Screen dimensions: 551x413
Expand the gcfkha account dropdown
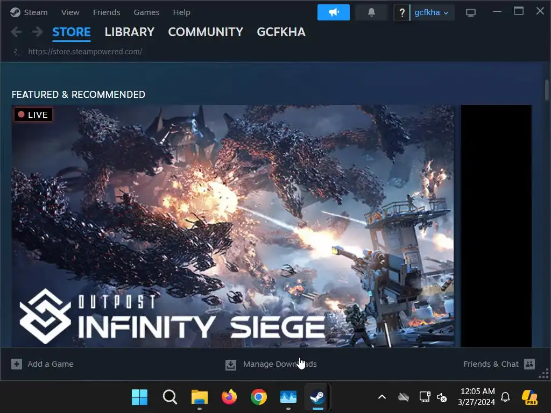coord(432,13)
